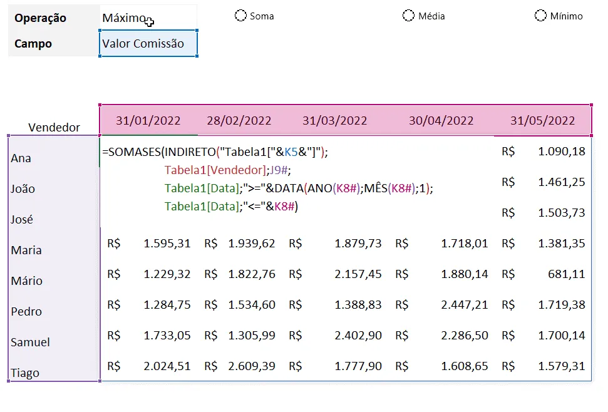This screenshot has height=412, width=608.
Task: Select the Valor Comissão field cell
Action: [148, 43]
